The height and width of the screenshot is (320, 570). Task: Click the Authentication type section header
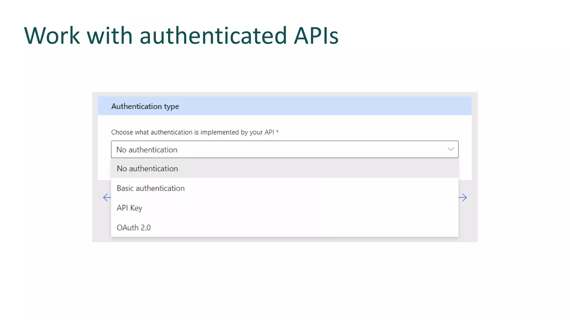click(145, 106)
